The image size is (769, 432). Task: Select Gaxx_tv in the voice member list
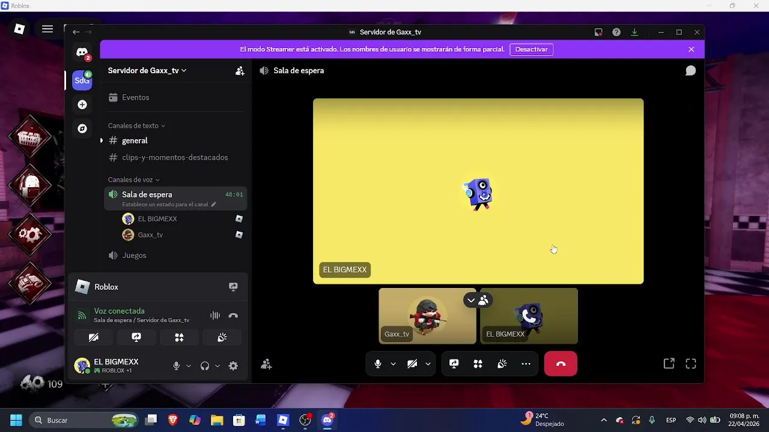click(x=183, y=235)
